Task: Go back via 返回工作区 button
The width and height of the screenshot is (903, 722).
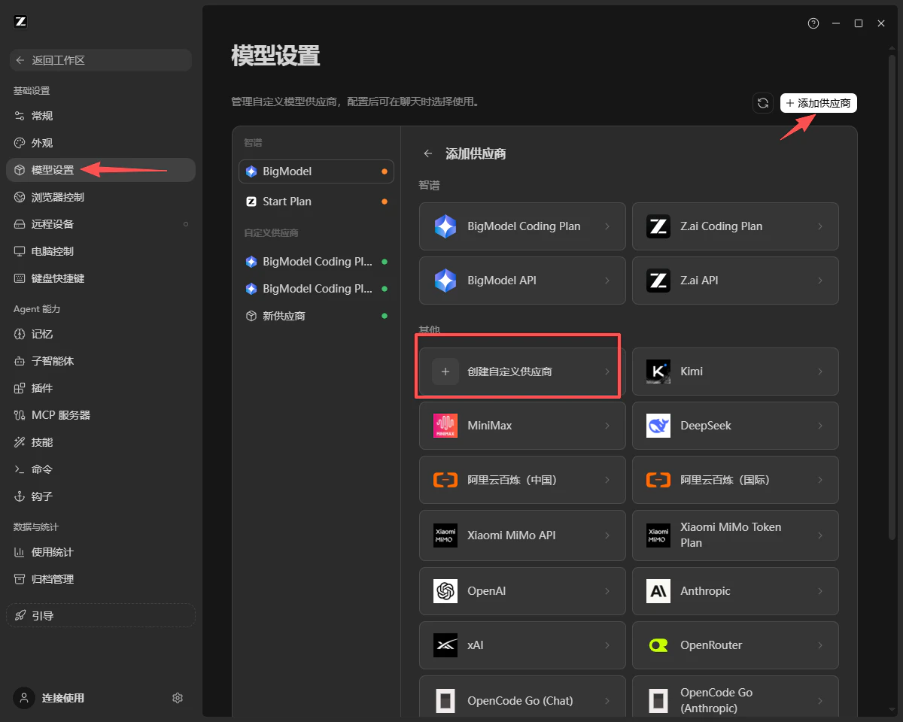Action: coord(100,60)
